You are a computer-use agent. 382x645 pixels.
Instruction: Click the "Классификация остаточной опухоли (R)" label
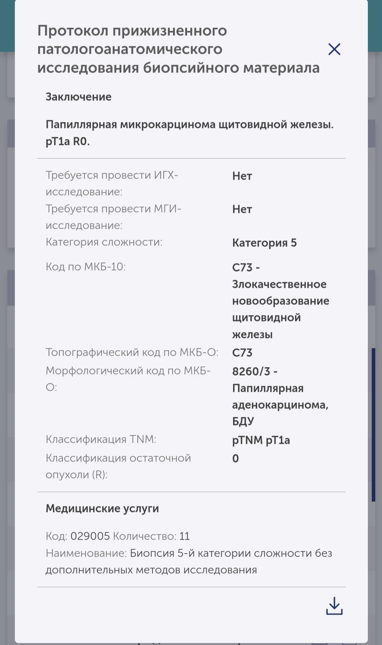click(x=118, y=466)
